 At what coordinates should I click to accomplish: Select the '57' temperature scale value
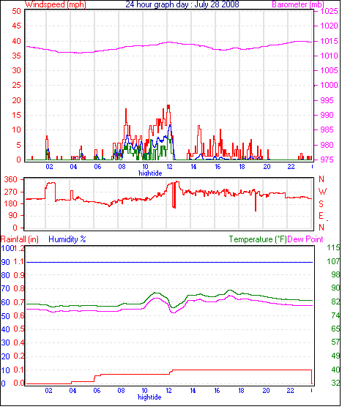335,342
